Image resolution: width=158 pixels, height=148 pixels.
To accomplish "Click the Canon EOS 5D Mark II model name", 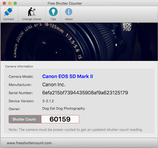I will click(x=68, y=76).
